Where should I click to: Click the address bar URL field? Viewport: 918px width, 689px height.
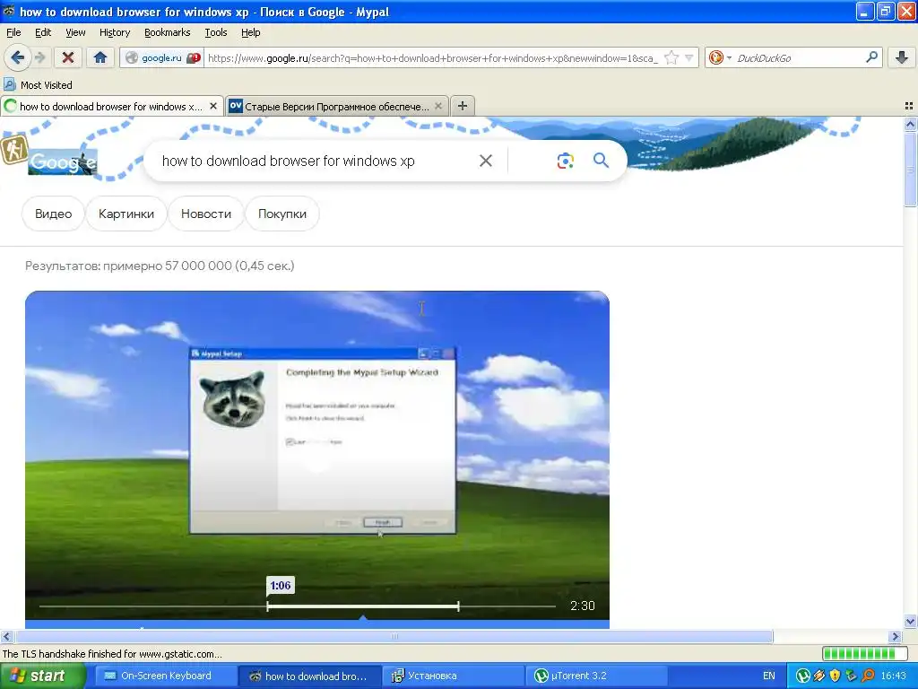tap(433, 58)
